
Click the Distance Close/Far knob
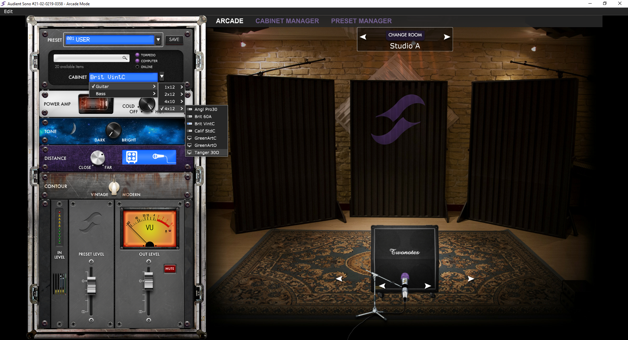point(97,158)
